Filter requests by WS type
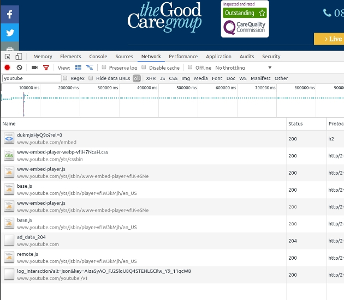 [243, 78]
